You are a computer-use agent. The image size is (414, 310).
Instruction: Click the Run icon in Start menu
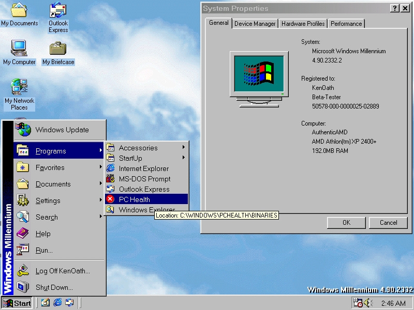click(x=23, y=250)
